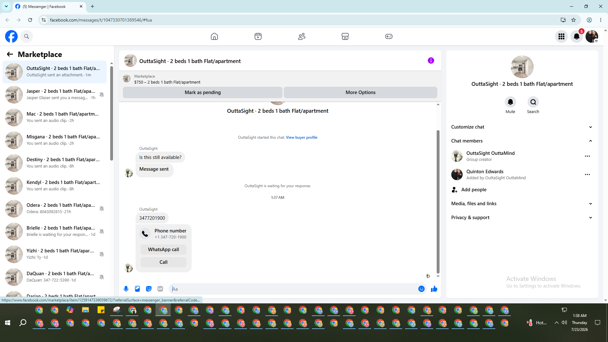This screenshot has width=608, height=342.
Task: Open the Reels video tab
Action: (x=258, y=36)
